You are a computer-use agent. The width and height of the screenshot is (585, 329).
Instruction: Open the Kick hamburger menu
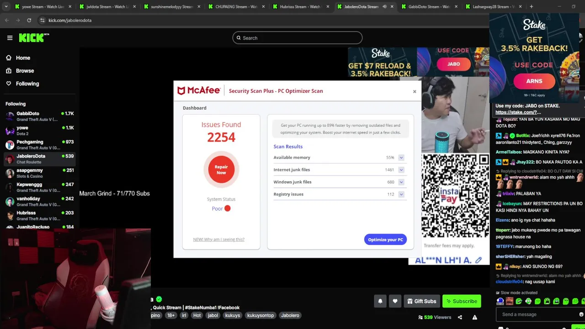(x=10, y=38)
